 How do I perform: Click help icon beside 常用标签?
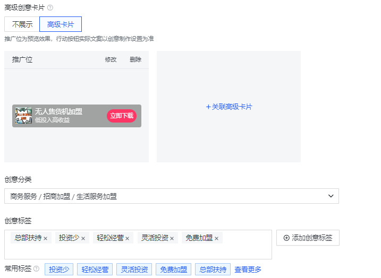click(x=37, y=269)
